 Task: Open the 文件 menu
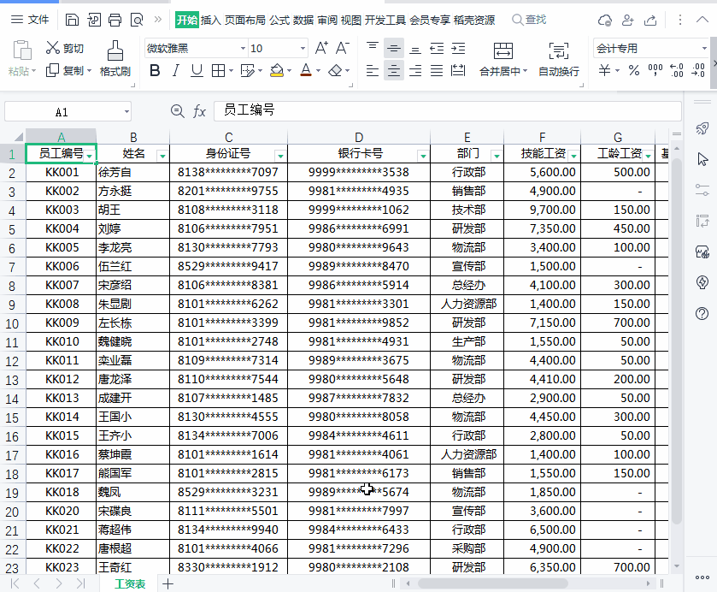click(x=31, y=20)
